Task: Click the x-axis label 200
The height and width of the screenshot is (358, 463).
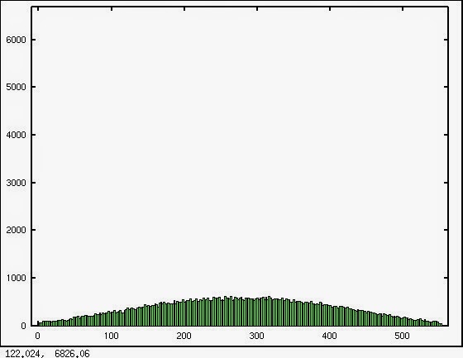Action: click(184, 336)
